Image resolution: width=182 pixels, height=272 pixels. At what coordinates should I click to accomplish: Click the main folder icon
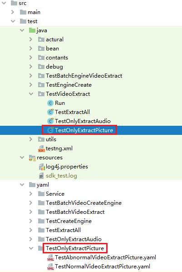pos(23,12)
